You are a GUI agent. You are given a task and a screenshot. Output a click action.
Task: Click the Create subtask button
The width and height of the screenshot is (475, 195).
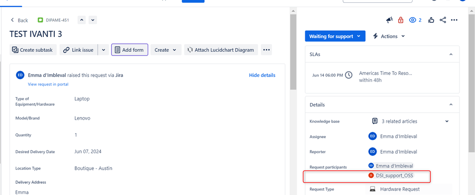point(33,50)
